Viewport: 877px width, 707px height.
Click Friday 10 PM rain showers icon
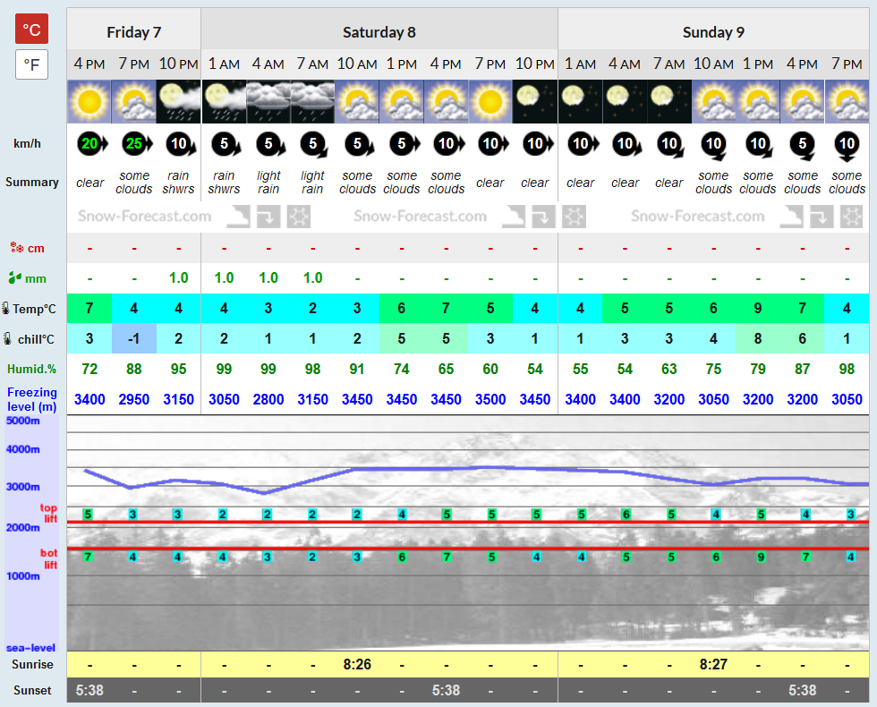[178, 101]
